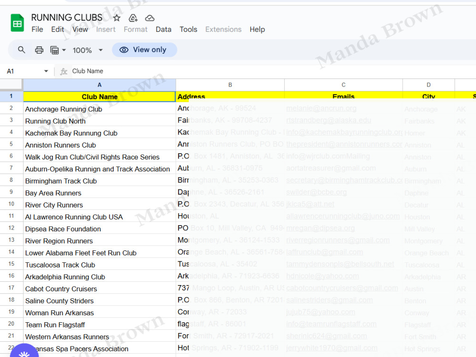Select column A header
Screen dimensions: 476x357
[99, 85]
